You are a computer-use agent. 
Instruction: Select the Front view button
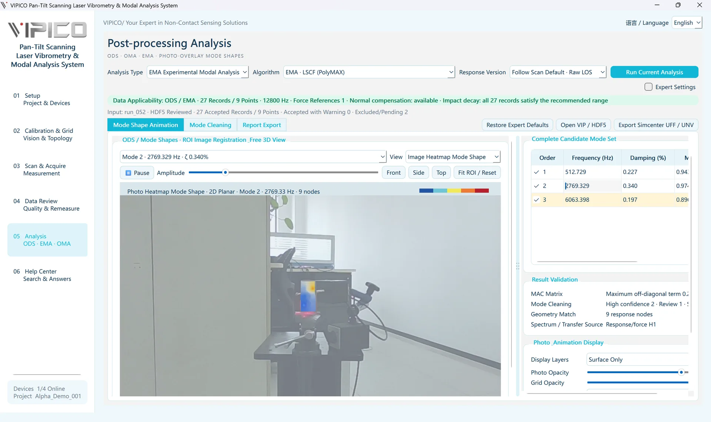[x=393, y=173]
